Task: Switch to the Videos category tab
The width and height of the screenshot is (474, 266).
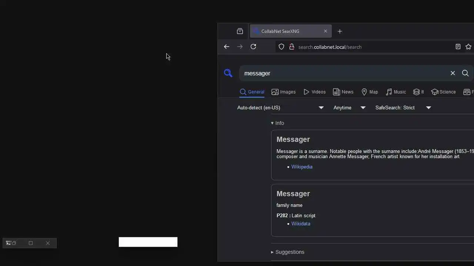Action: click(314, 92)
